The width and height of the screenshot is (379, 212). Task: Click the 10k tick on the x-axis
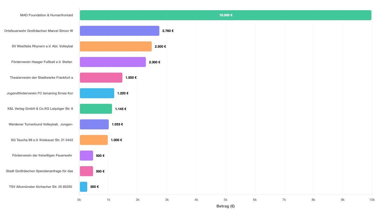click(372, 200)
